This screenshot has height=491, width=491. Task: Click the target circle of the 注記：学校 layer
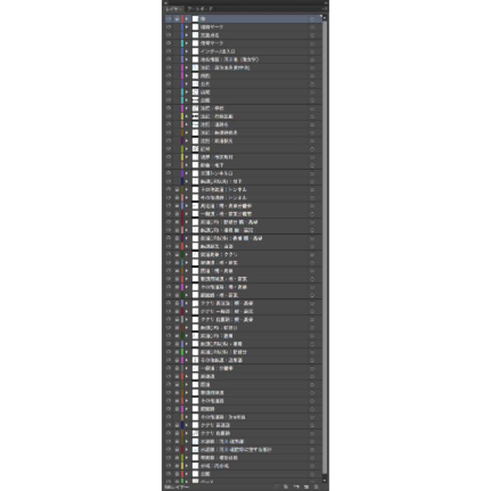pyautogui.click(x=312, y=108)
